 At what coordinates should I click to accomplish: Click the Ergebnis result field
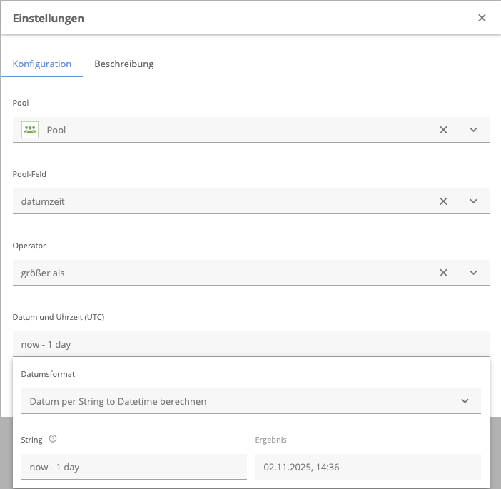click(x=368, y=467)
